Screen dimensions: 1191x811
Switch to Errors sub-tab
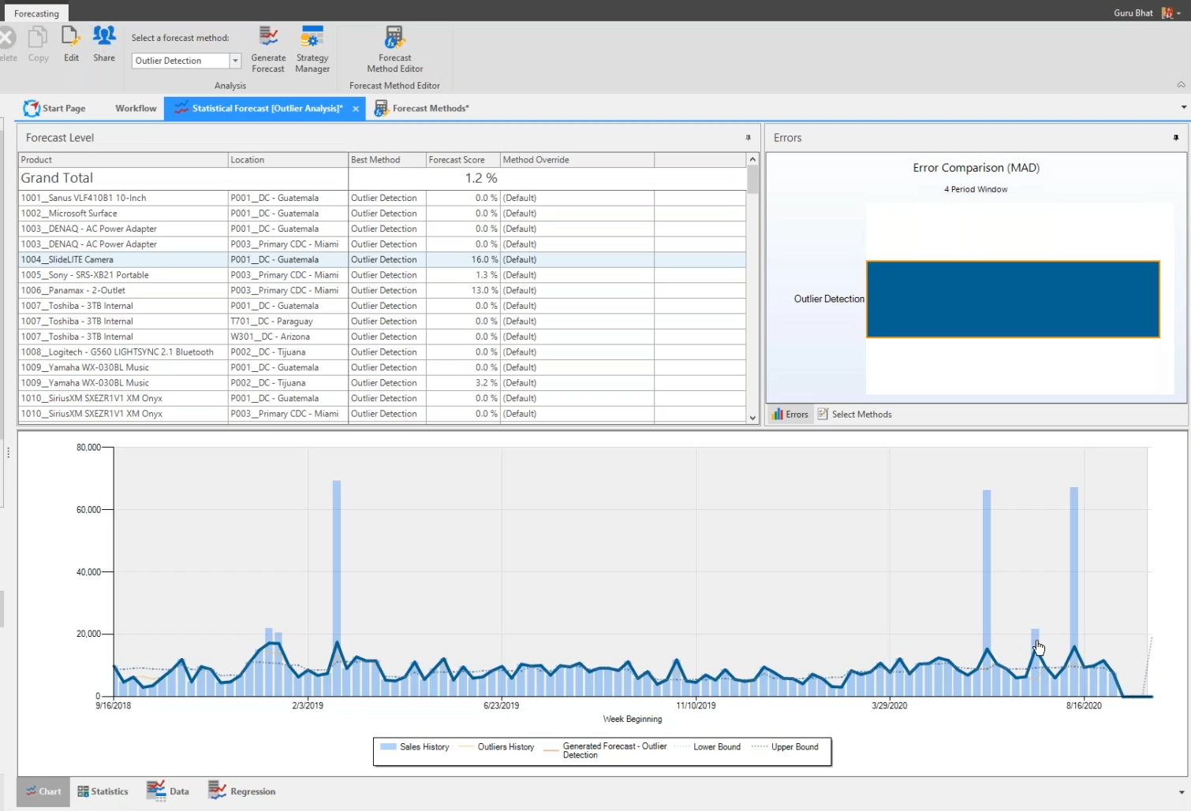point(790,414)
